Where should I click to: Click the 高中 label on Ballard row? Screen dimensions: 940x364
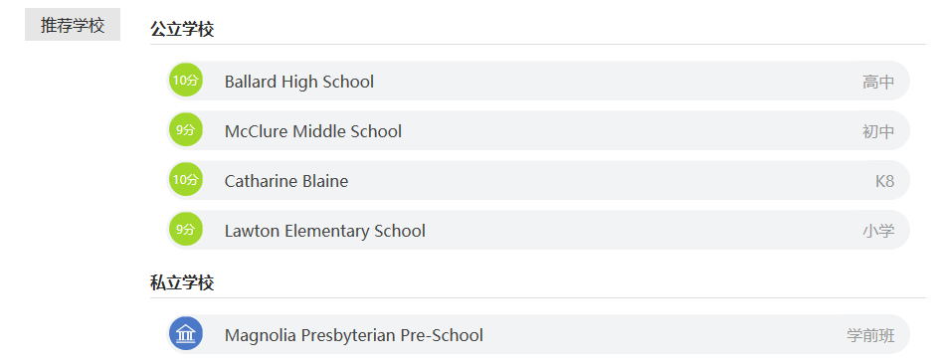tap(878, 82)
